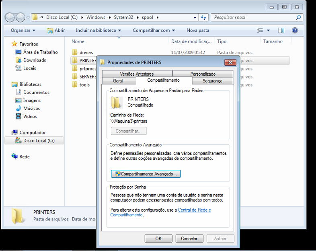
Task: Click Windows in the address path
Action: pyautogui.click(x=96, y=17)
